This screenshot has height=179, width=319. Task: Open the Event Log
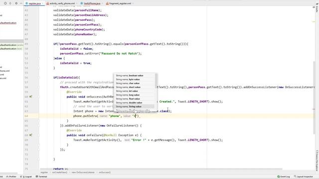pyautogui.click(x=284, y=177)
